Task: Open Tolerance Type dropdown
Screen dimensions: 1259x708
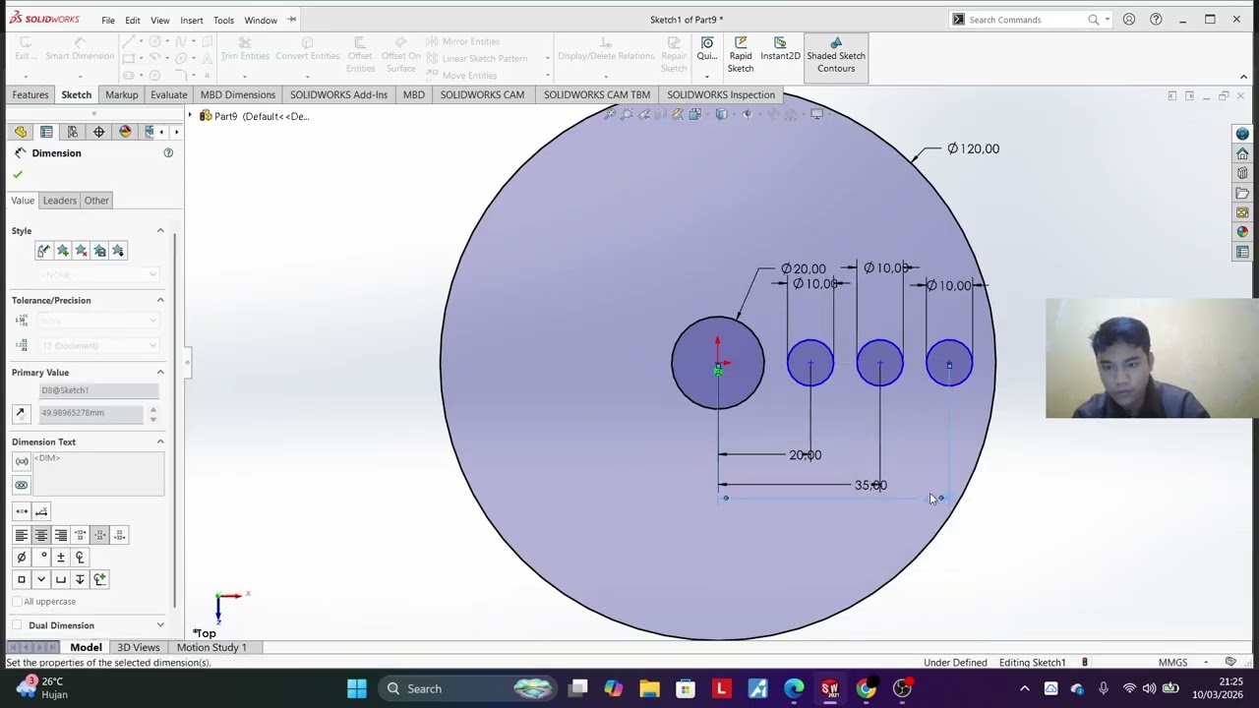Action: [x=98, y=321]
